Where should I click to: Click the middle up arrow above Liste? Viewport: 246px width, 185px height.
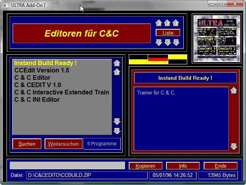click(167, 24)
